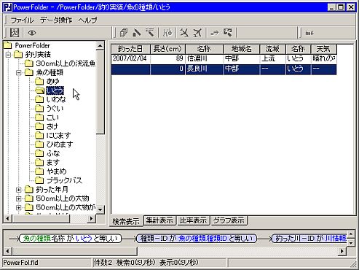Screen dimensions: 359x270
Task: Click PowerFol.fld in the status bar
Action: click(20, 263)
